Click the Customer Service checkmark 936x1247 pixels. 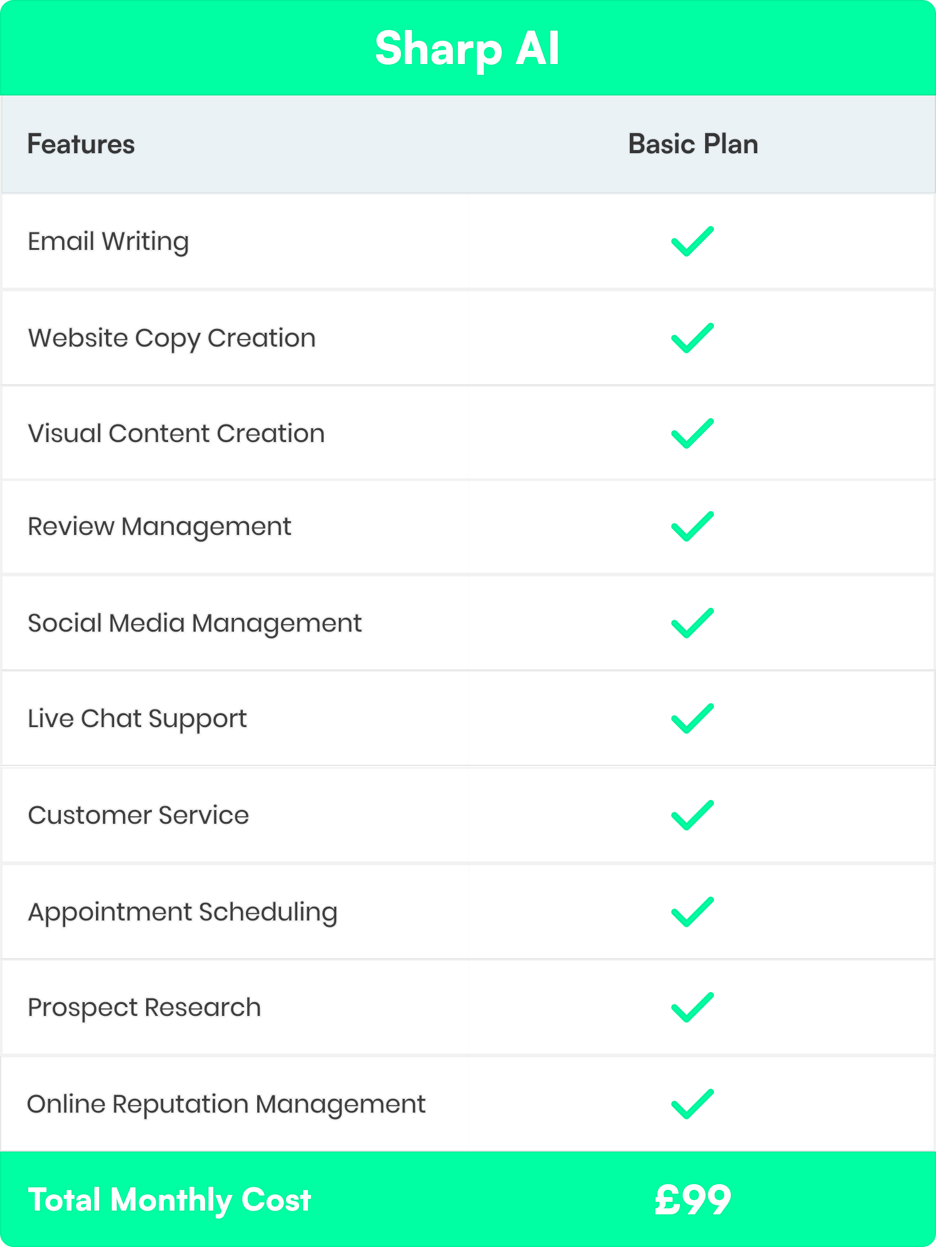(692, 816)
